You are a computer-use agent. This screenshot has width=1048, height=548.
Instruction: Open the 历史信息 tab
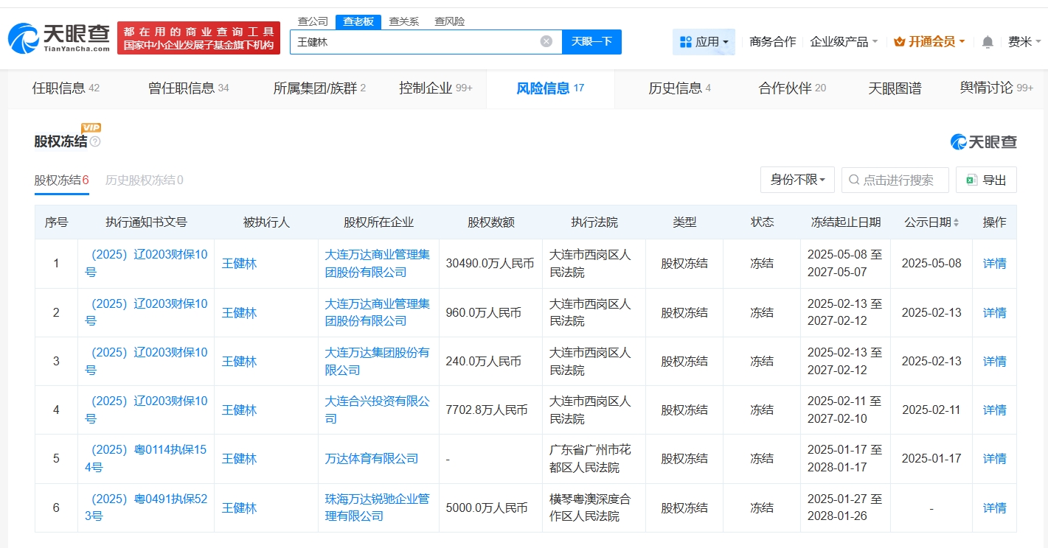click(680, 88)
